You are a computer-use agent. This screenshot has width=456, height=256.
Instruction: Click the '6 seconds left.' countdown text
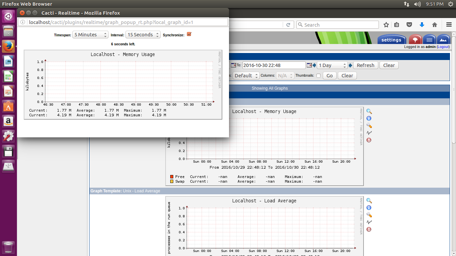pyautogui.click(x=123, y=44)
